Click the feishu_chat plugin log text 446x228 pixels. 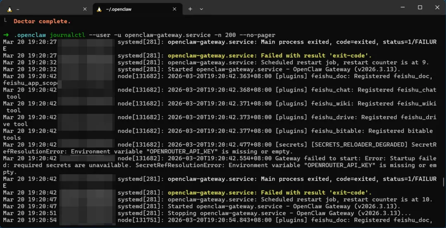[x=374, y=90]
